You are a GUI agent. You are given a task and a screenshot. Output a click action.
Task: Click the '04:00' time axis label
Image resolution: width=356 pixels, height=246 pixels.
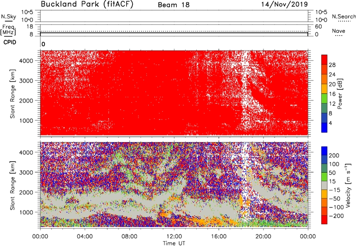tap(85, 237)
